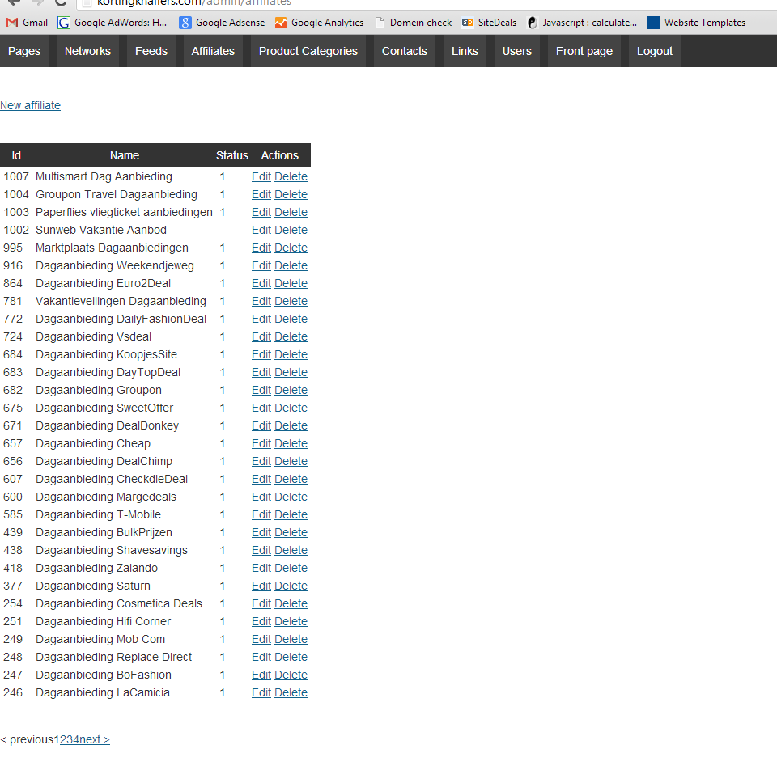Screen dimensions: 777x783
Task: Delete Dagaanbieding DealDonkey
Action: 291,426
